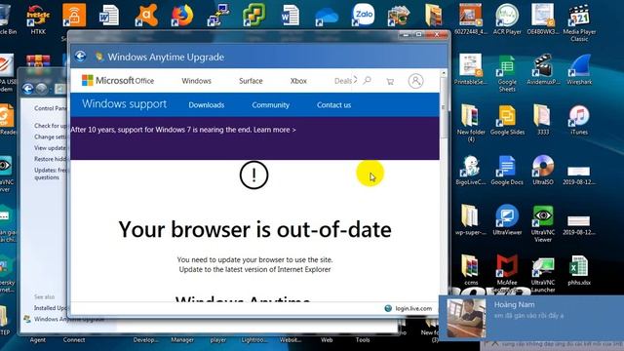The width and height of the screenshot is (624, 351).
Task: Click the page vertical scrollbar up arrow
Action: (443, 74)
